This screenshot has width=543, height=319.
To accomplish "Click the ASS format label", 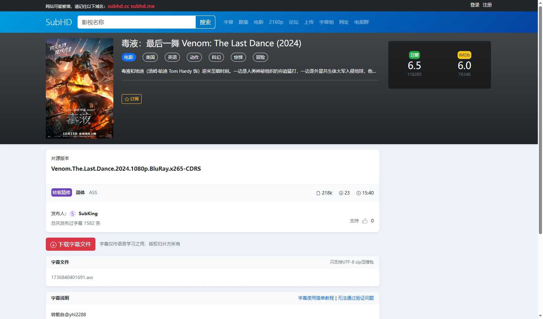I will tap(93, 192).
